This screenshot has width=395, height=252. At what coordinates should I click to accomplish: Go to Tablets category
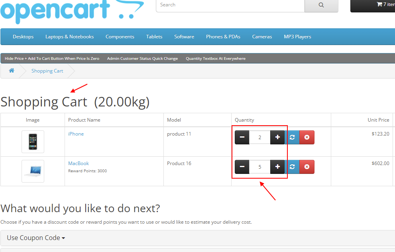pos(154,37)
